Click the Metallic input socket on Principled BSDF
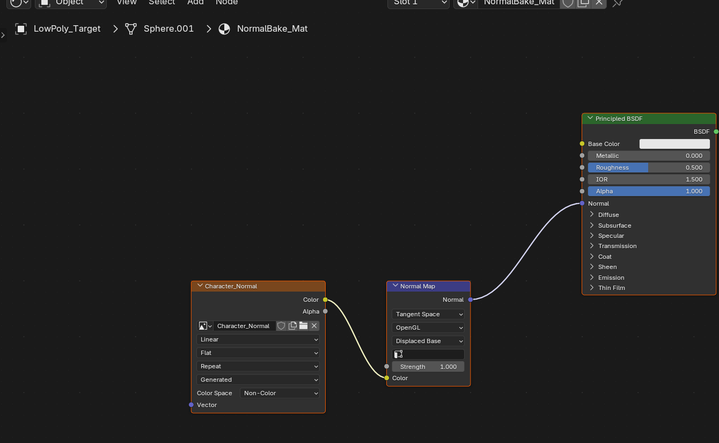This screenshot has height=443, width=719. point(582,156)
